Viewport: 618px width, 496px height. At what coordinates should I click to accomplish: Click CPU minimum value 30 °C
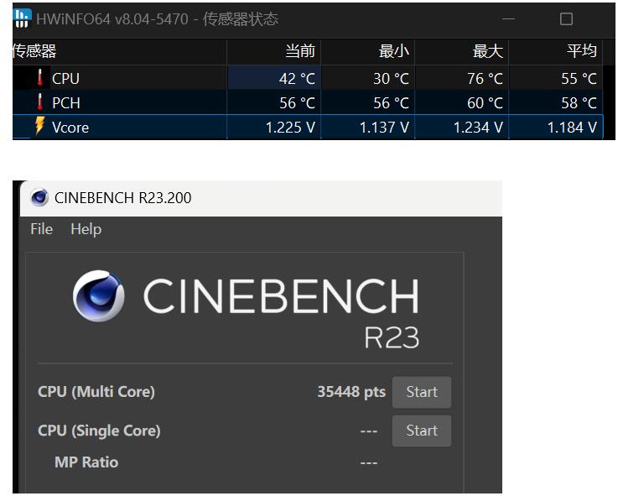(x=391, y=79)
